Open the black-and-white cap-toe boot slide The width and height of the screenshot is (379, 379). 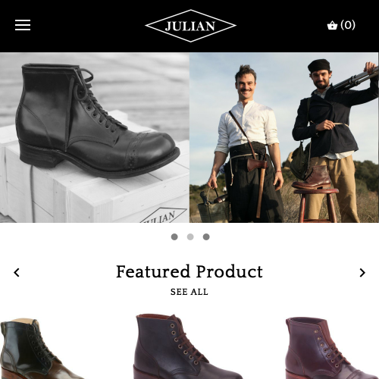point(95,137)
